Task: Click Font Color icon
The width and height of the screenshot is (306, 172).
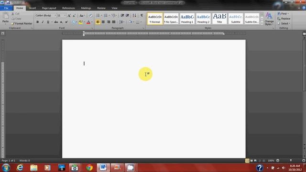Action: click(88, 22)
